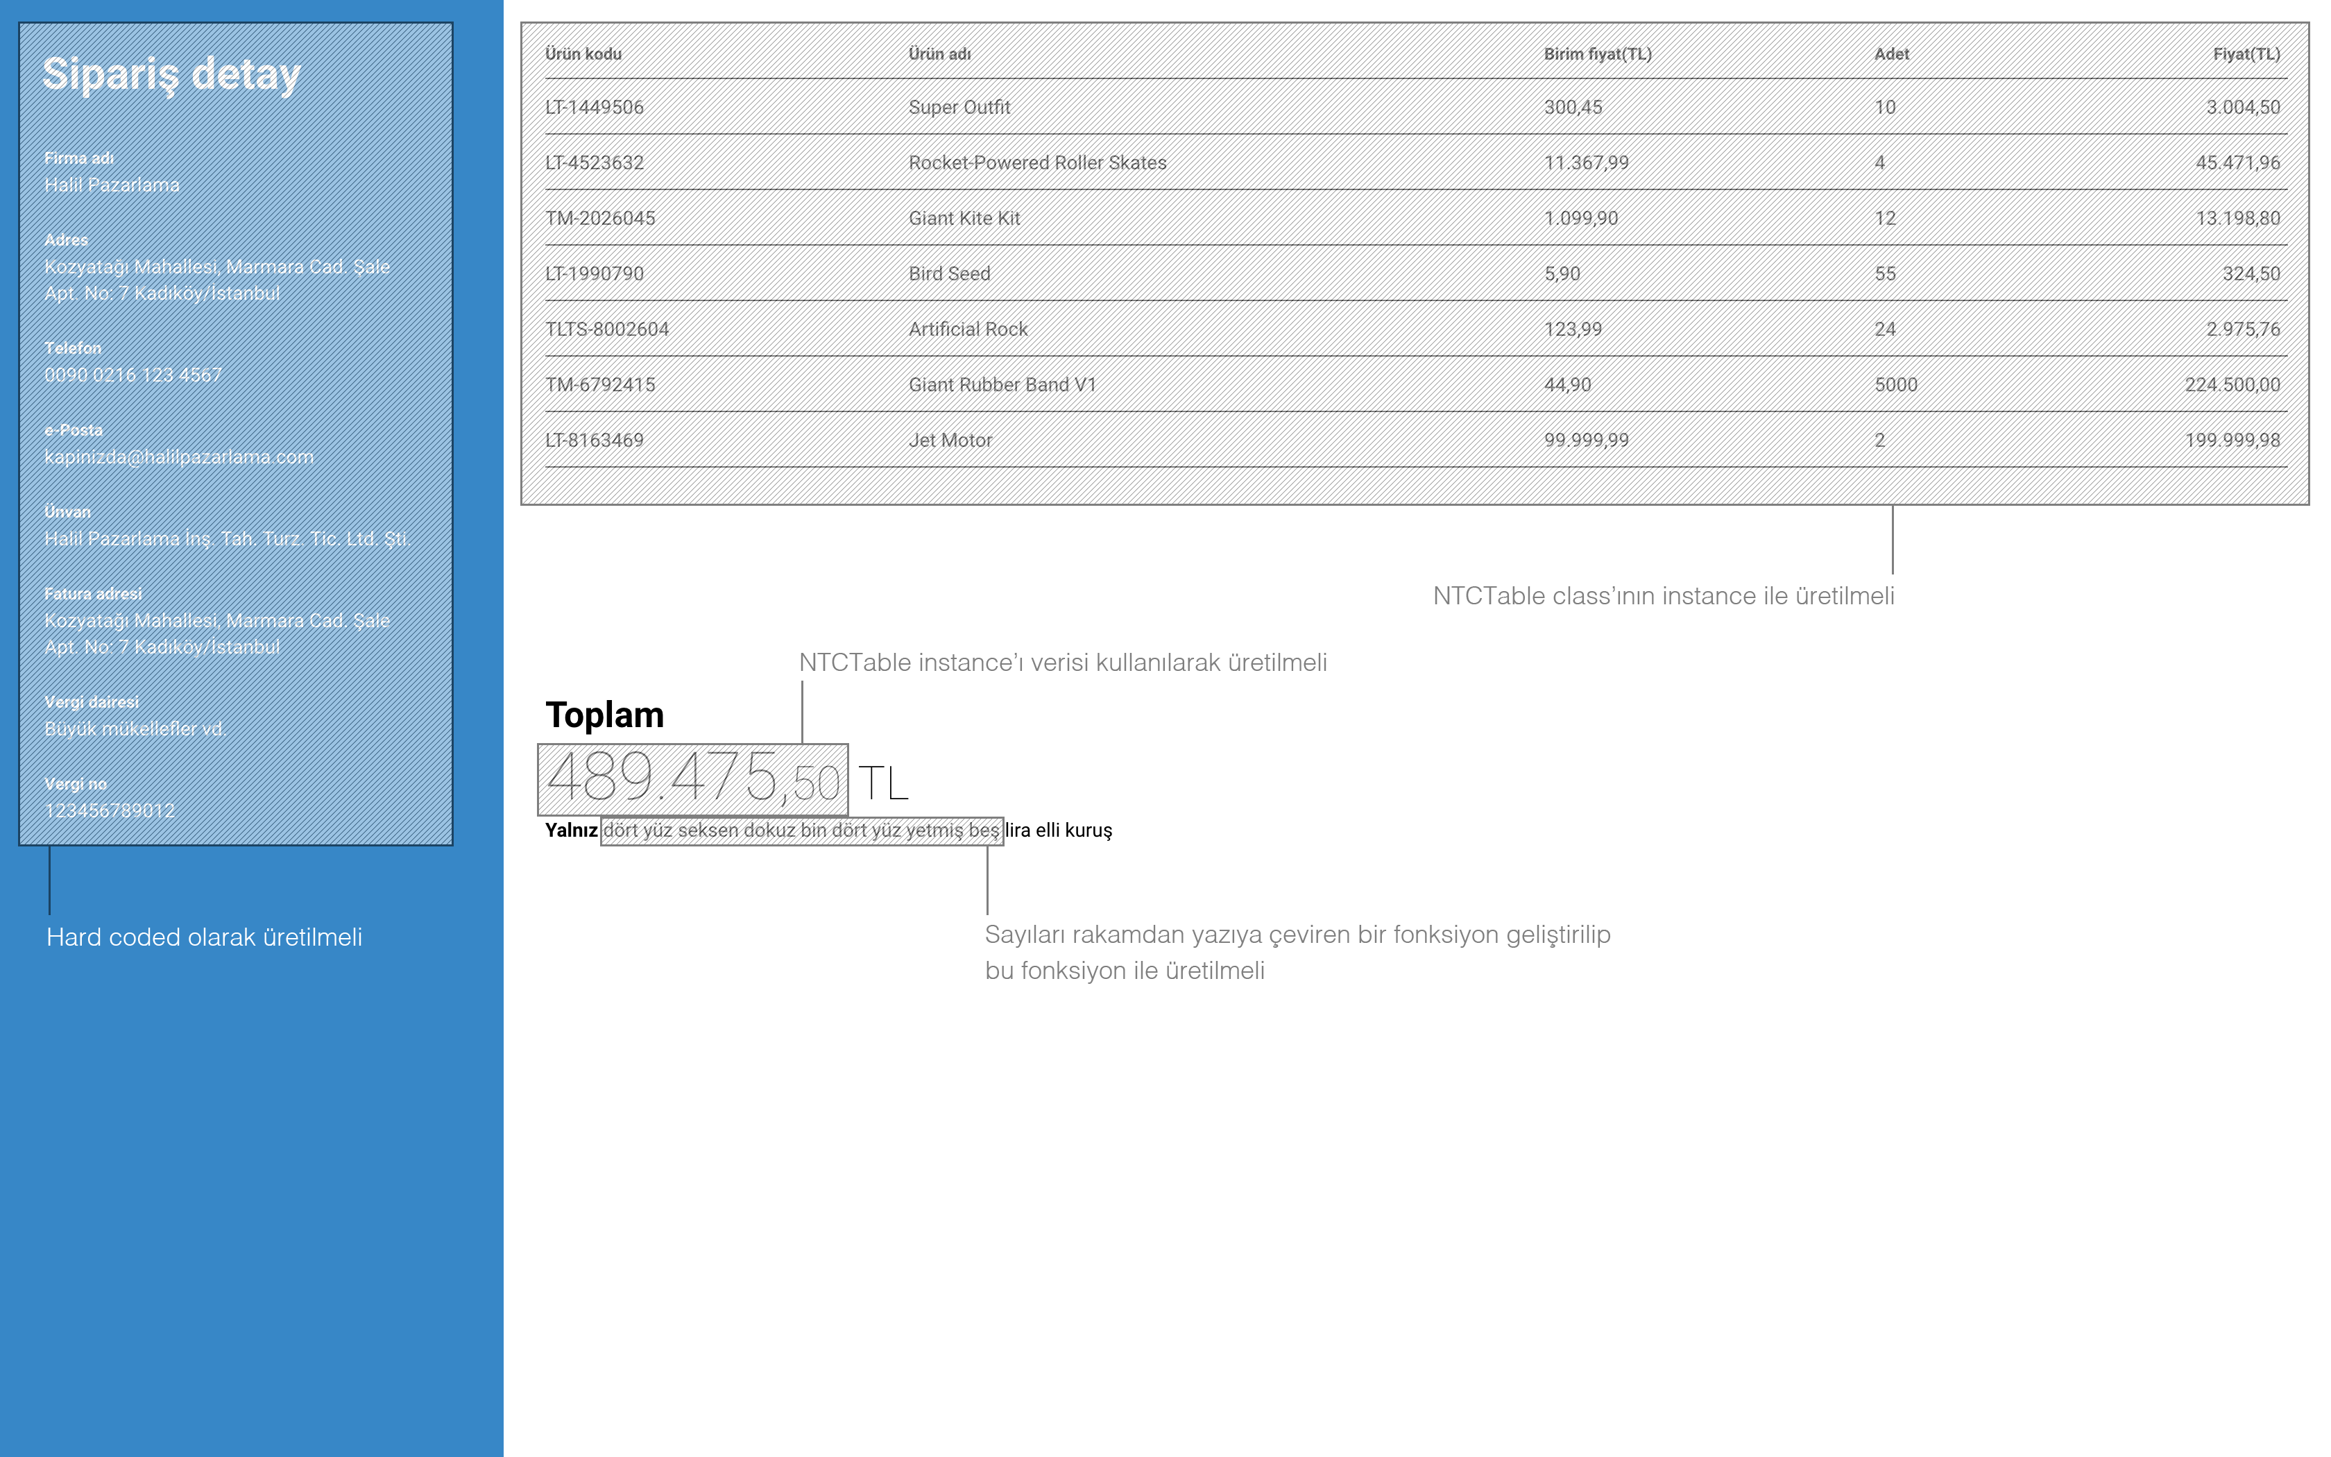
Task: Select the Giant Rubber Band V1 row
Action: coord(1002,384)
